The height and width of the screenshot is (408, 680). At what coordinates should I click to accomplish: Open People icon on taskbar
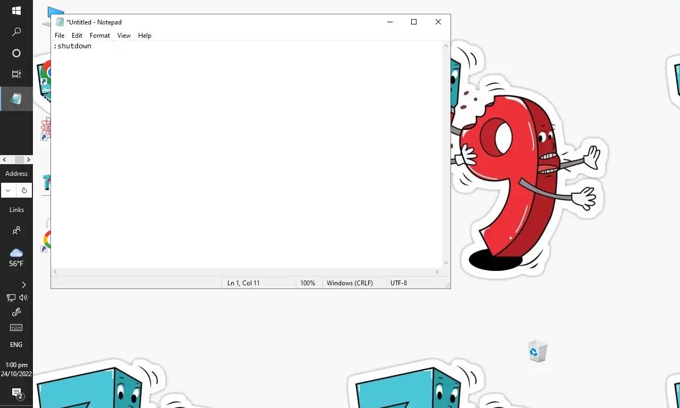16,231
